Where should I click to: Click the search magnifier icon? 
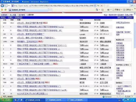(x=132, y=6)
